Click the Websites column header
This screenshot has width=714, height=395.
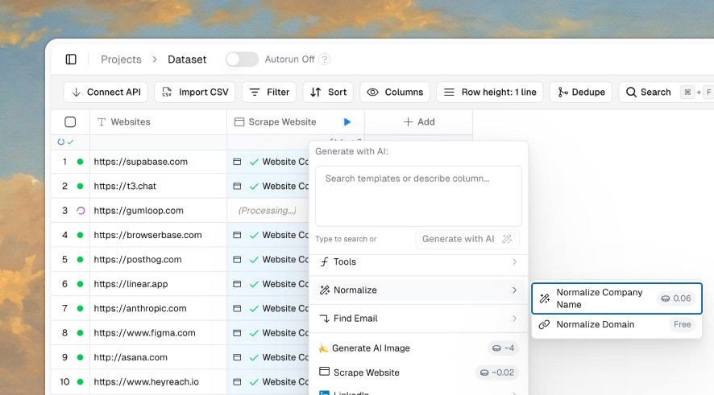(158, 121)
